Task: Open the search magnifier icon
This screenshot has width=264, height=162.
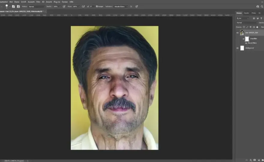Action: (262, 7)
